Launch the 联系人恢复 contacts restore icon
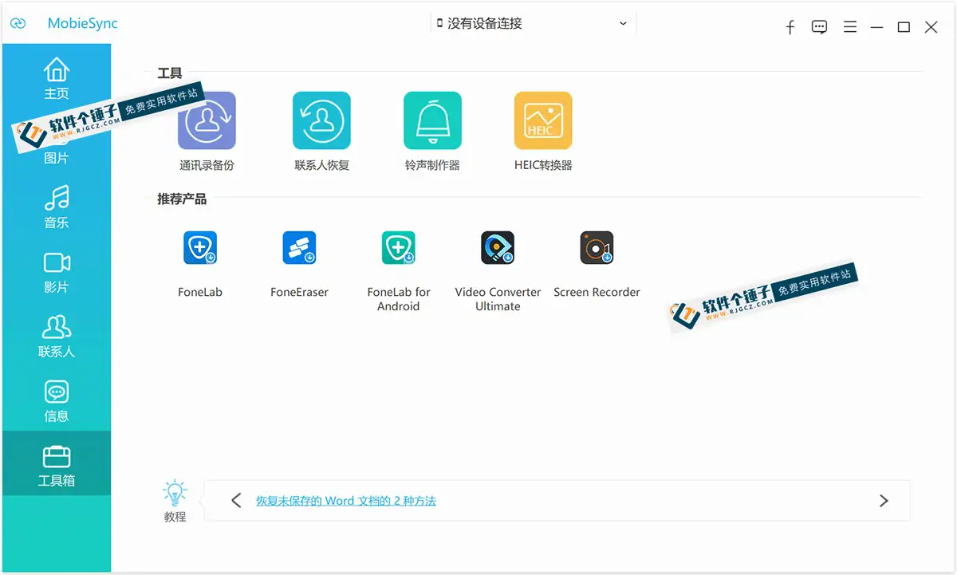This screenshot has width=957, height=575. tap(322, 120)
